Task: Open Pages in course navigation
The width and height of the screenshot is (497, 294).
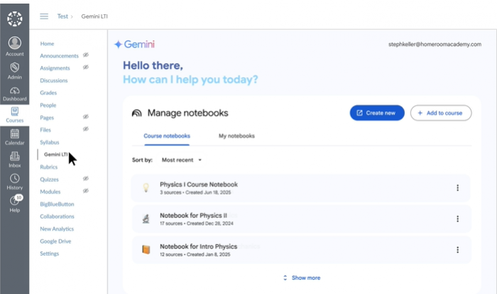Action: pyautogui.click(x=47, y=118)
